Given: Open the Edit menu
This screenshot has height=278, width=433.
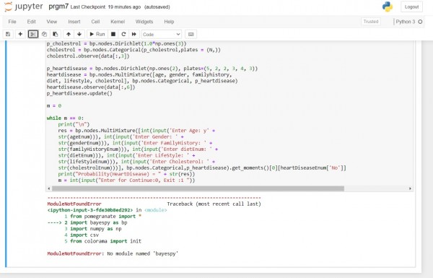Looking at the screenshot, I should [x=31, y=22].
